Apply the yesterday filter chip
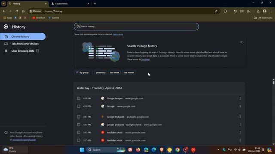This screenshot has width=275, height=154. coord(101,73)
